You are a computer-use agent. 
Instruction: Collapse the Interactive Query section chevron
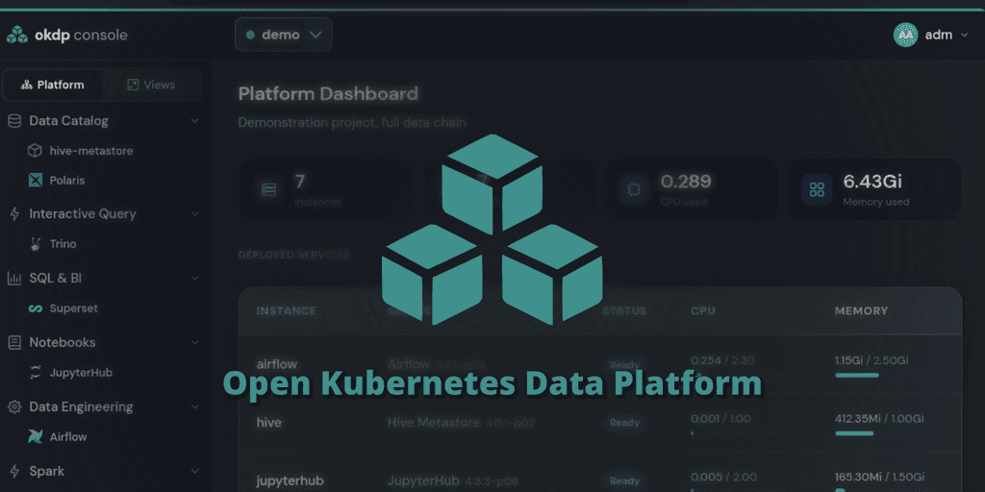(x=194, y=214)
